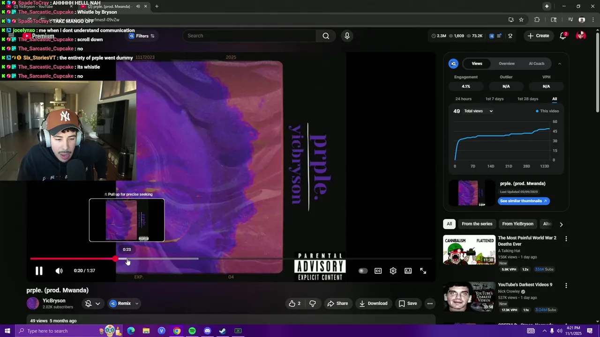Start voice search microphone
Image resolution: width=600 pixels, height=337 pixels.
coord(347,36)
